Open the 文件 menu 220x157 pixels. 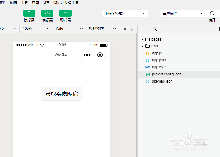[x=3, y=2]
